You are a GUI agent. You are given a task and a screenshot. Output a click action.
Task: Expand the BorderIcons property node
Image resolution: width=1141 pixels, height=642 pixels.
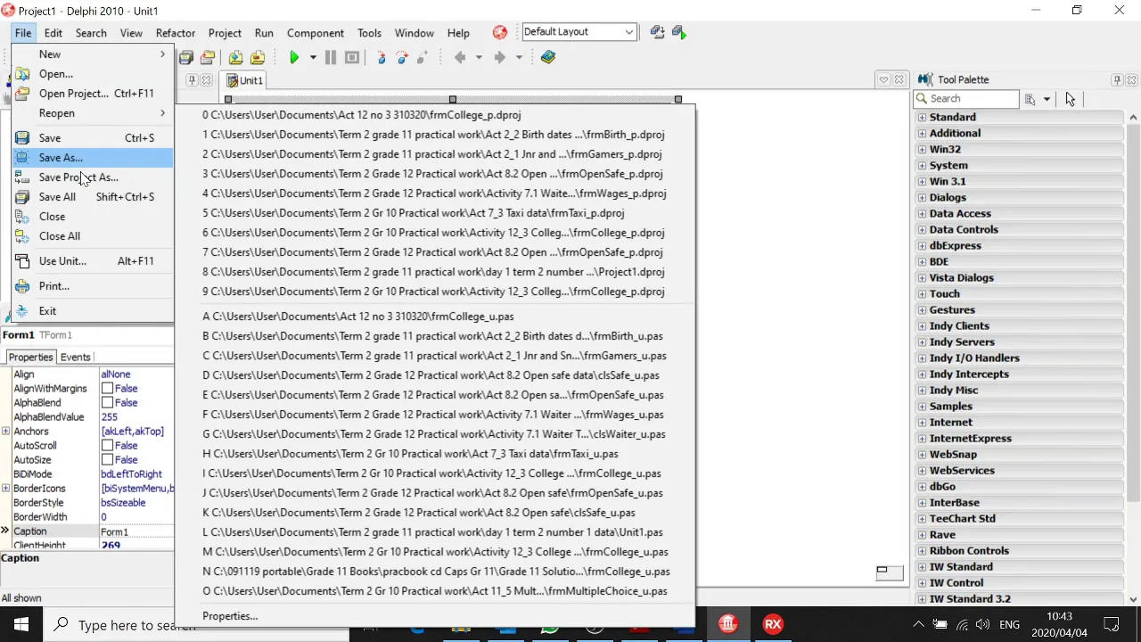[x=6, y=489]
